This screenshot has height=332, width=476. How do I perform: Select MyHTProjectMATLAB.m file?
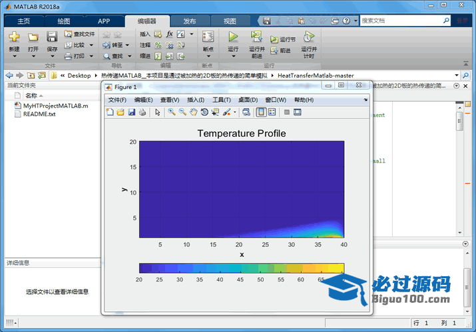(51, 106)
